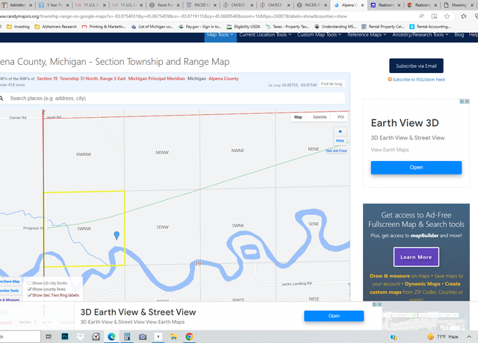
Task: Uncheck Show county lines checkbox
Action: pyautogui.click(x=30, y=289)
